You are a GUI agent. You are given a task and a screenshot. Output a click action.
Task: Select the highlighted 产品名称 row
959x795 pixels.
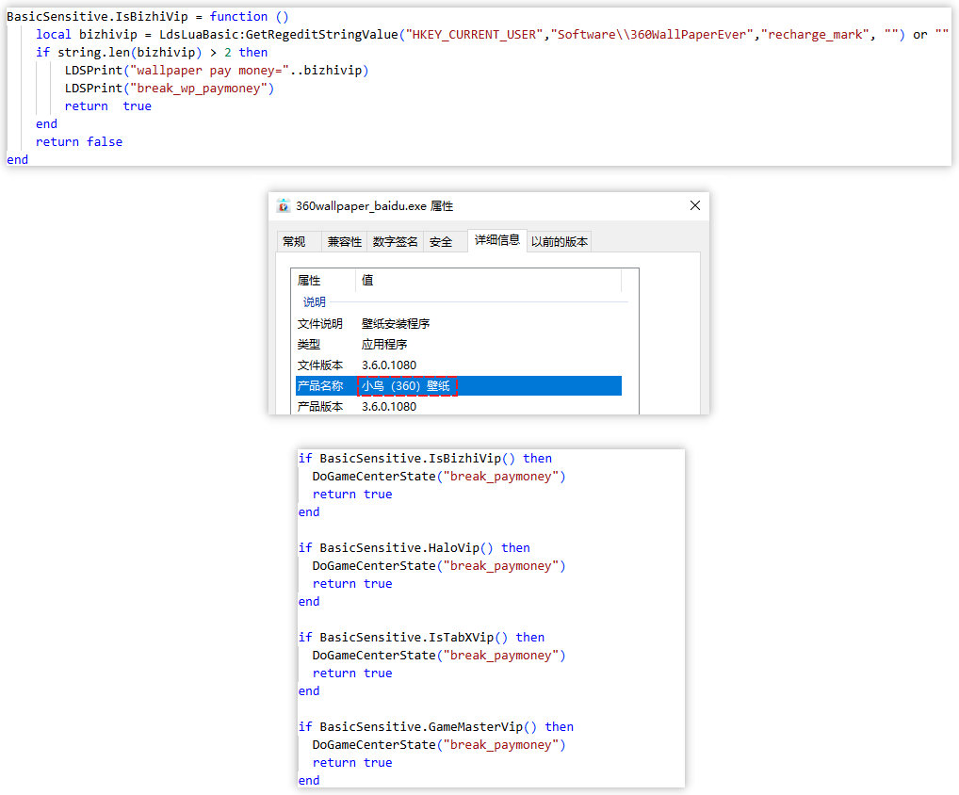320,386
